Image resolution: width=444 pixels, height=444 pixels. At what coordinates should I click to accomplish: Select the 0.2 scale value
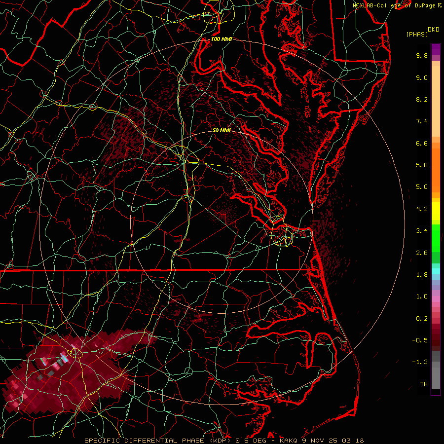[x=422, y=319]
